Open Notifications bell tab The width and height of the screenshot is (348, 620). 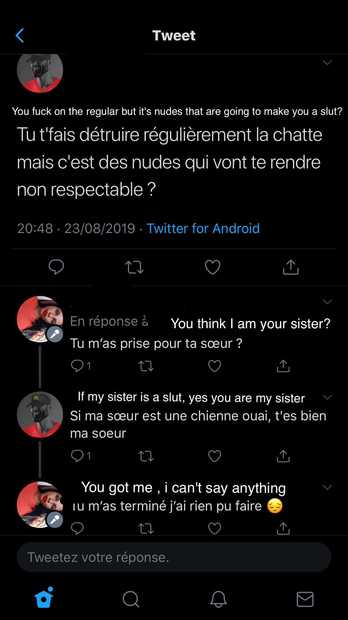[218, 599]
